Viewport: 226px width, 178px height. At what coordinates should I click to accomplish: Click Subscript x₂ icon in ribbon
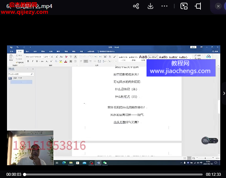tap(47, 61)
